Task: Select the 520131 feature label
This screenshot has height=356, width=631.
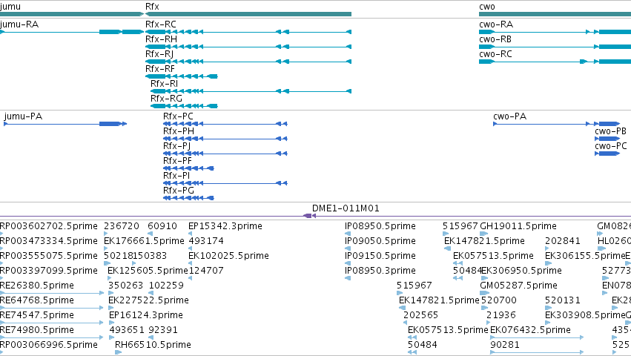Action: click(x=563, y=300)
